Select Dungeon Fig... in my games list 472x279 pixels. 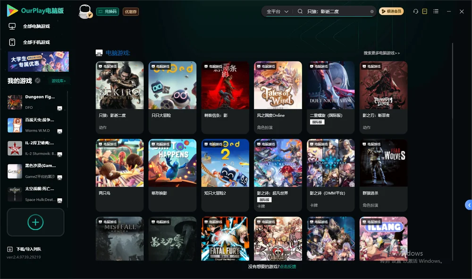pyautogui.click(x=35, y=102)
